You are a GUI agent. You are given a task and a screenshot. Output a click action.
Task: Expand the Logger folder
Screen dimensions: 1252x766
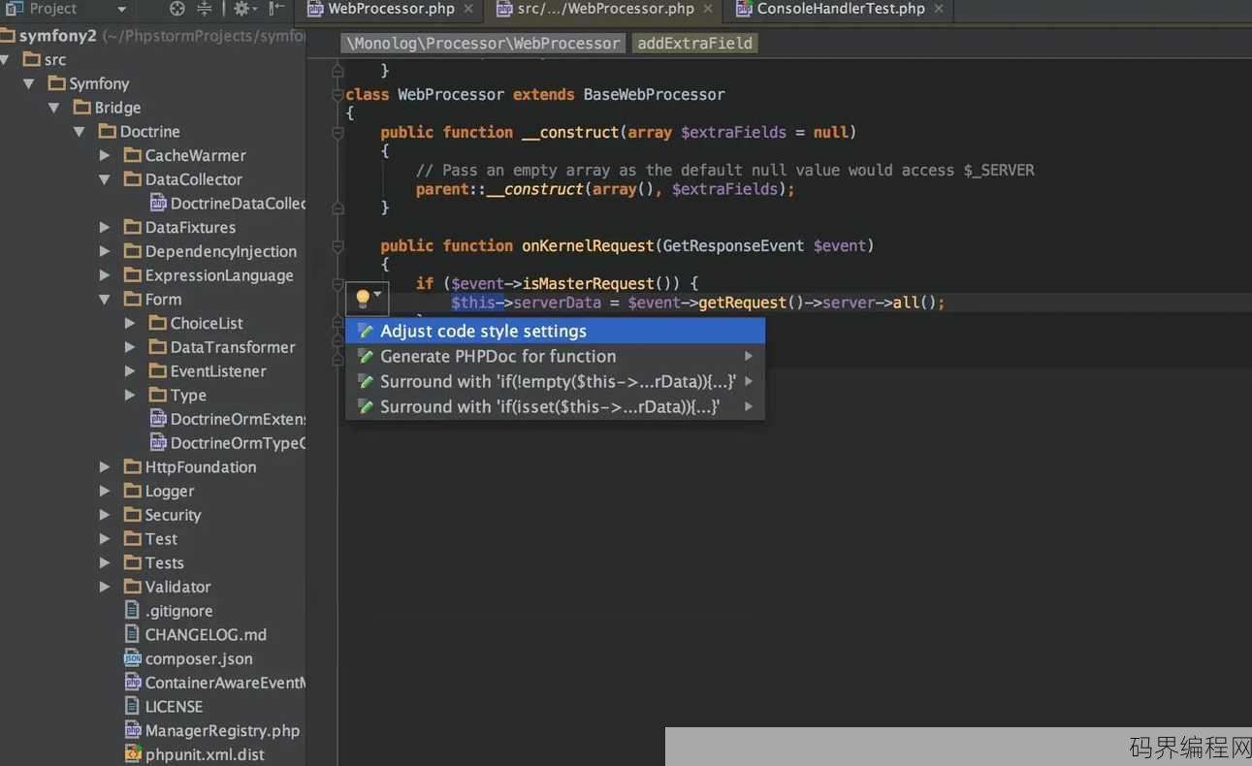105,491
